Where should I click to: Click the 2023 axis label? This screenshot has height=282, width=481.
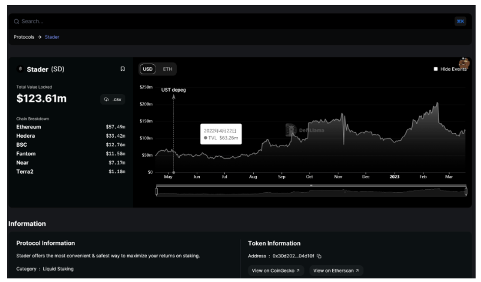(395, 177)
